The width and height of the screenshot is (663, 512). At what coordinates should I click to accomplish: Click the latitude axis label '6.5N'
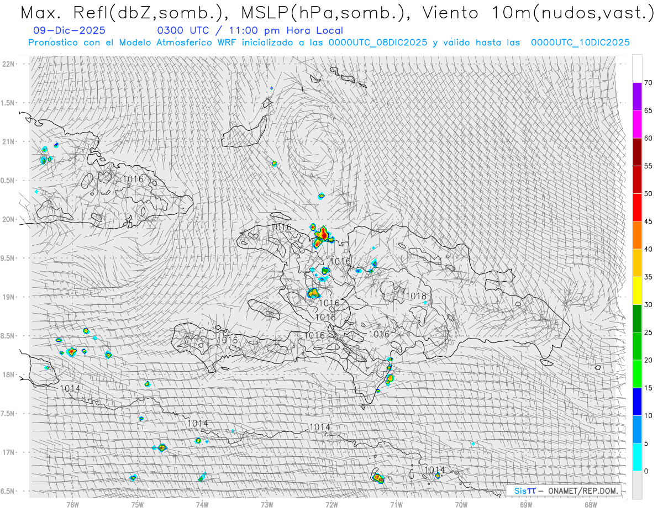click(x=8, y=491)
